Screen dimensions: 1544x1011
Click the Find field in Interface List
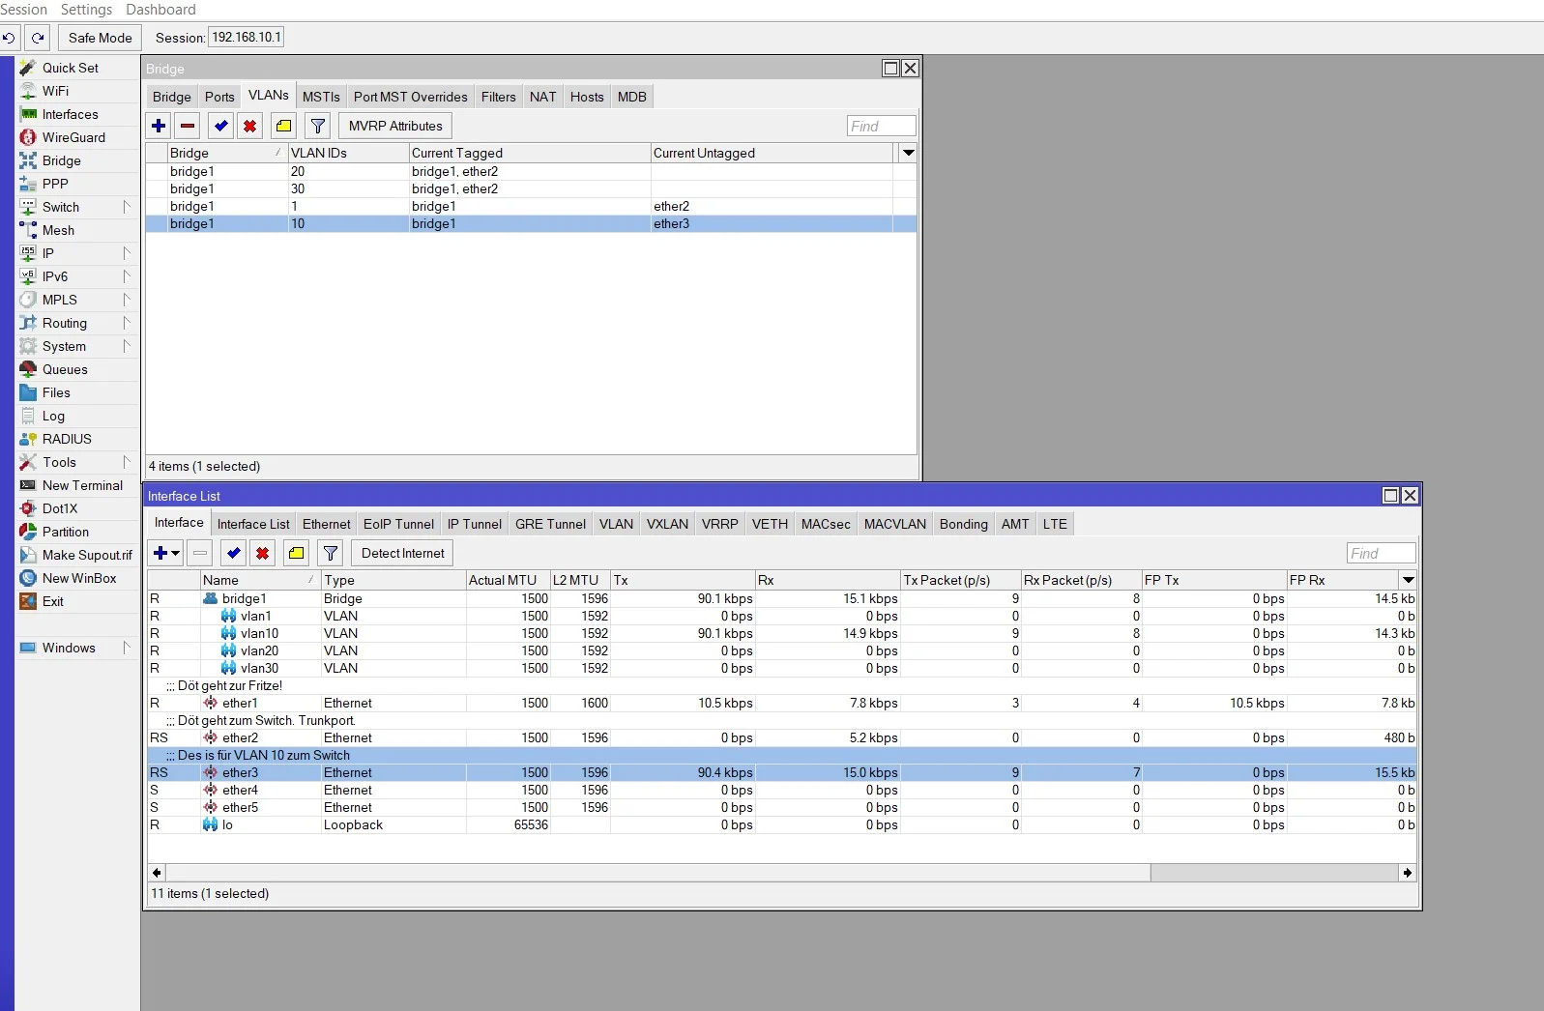(x=1381, y=553)
